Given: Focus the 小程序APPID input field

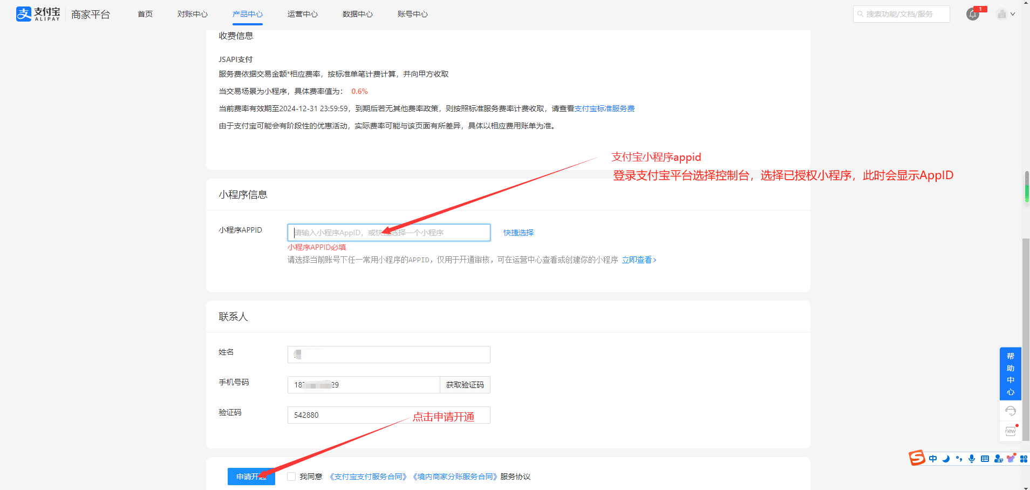Looking at the screenshot, I should [388, 233].
